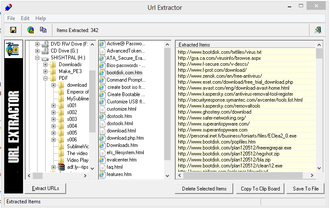Click the IE icon beside features.htm
Image resolution: width=330 pixels, height=208 pixels.
pyautogui.click(x=102, y=175)
